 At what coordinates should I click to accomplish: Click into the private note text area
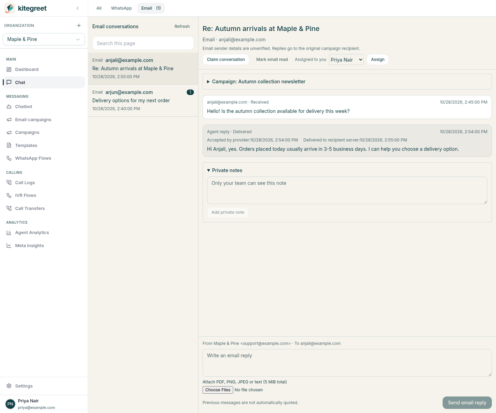click(x=347, y=190)
